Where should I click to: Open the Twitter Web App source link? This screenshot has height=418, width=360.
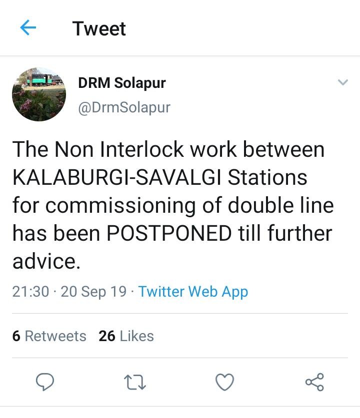pos(193,291)
